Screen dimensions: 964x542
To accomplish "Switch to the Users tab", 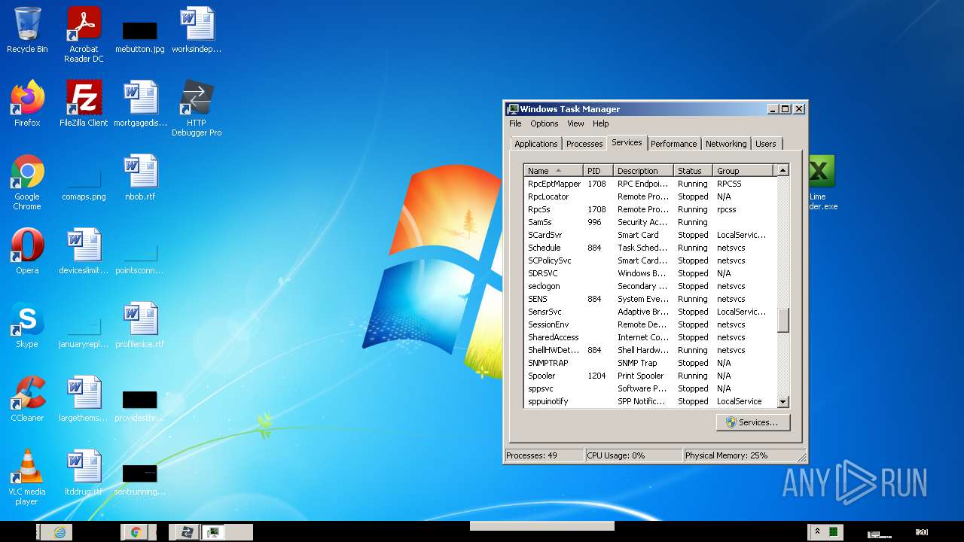I will [x=766, y=144].
